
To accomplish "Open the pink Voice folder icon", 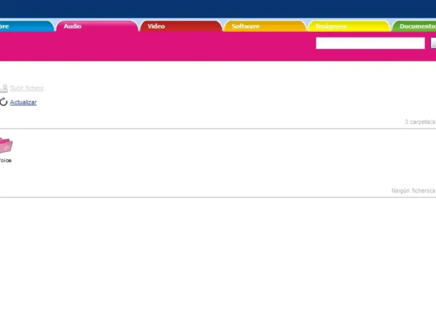I will [x=6, y=146].
